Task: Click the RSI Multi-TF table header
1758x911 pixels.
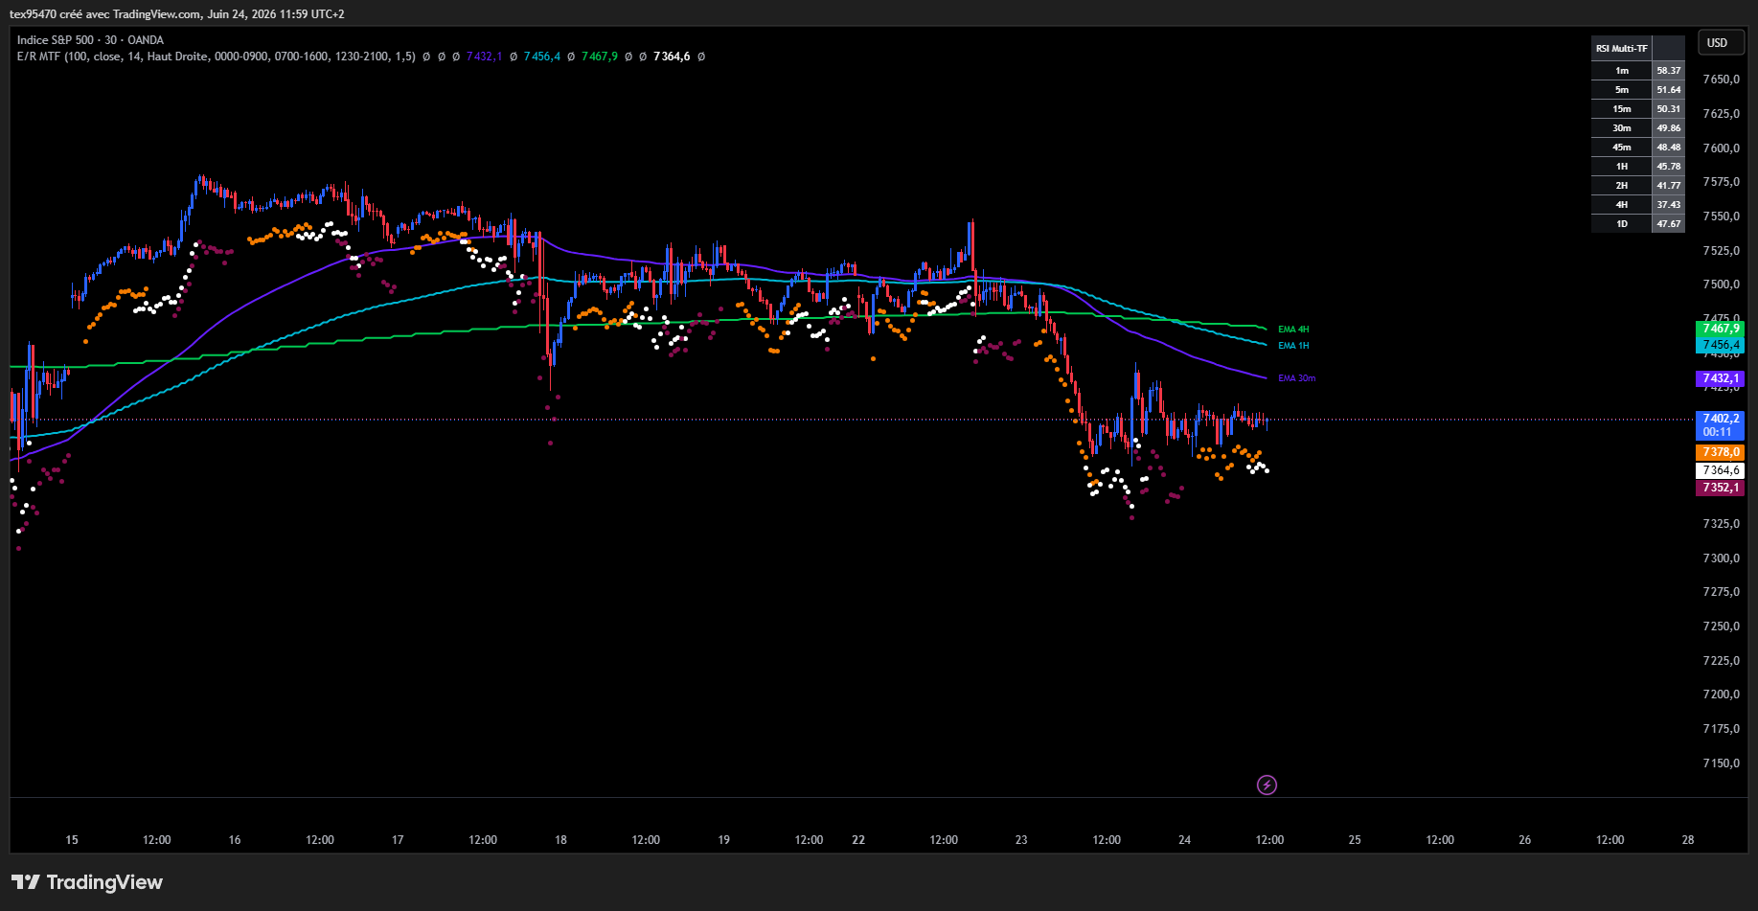Action: (x=1622, y=48)
